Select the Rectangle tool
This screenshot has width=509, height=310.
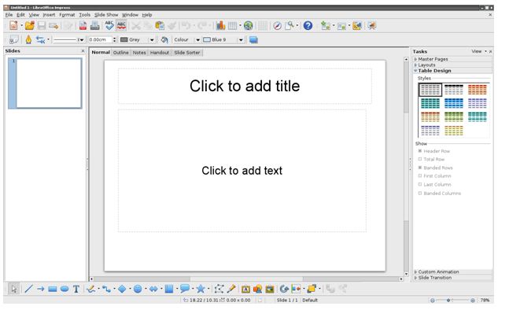click(53, 289)
